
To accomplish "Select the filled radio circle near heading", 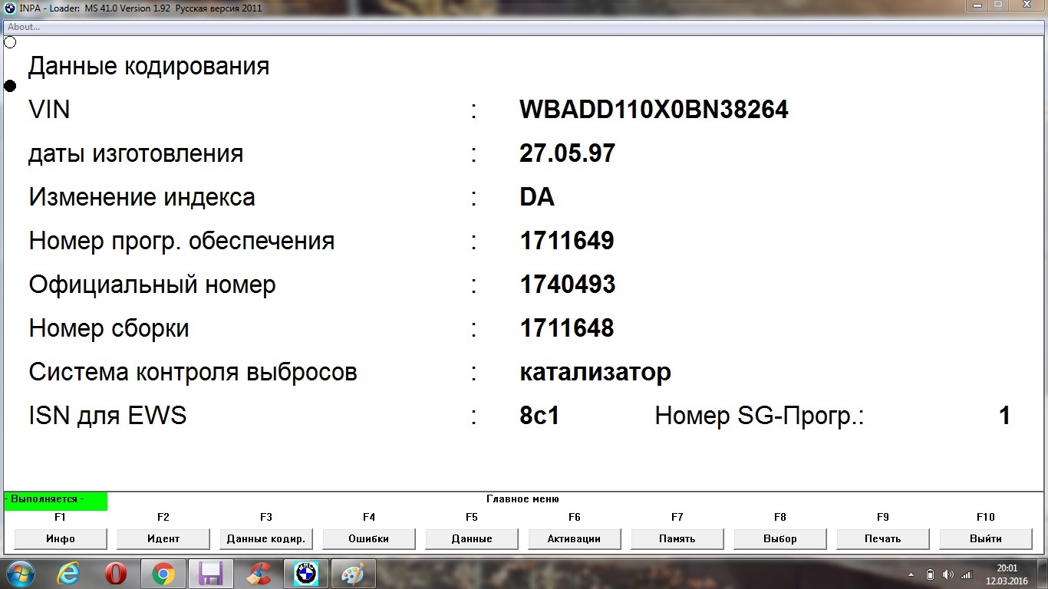I will coord(10,86).
